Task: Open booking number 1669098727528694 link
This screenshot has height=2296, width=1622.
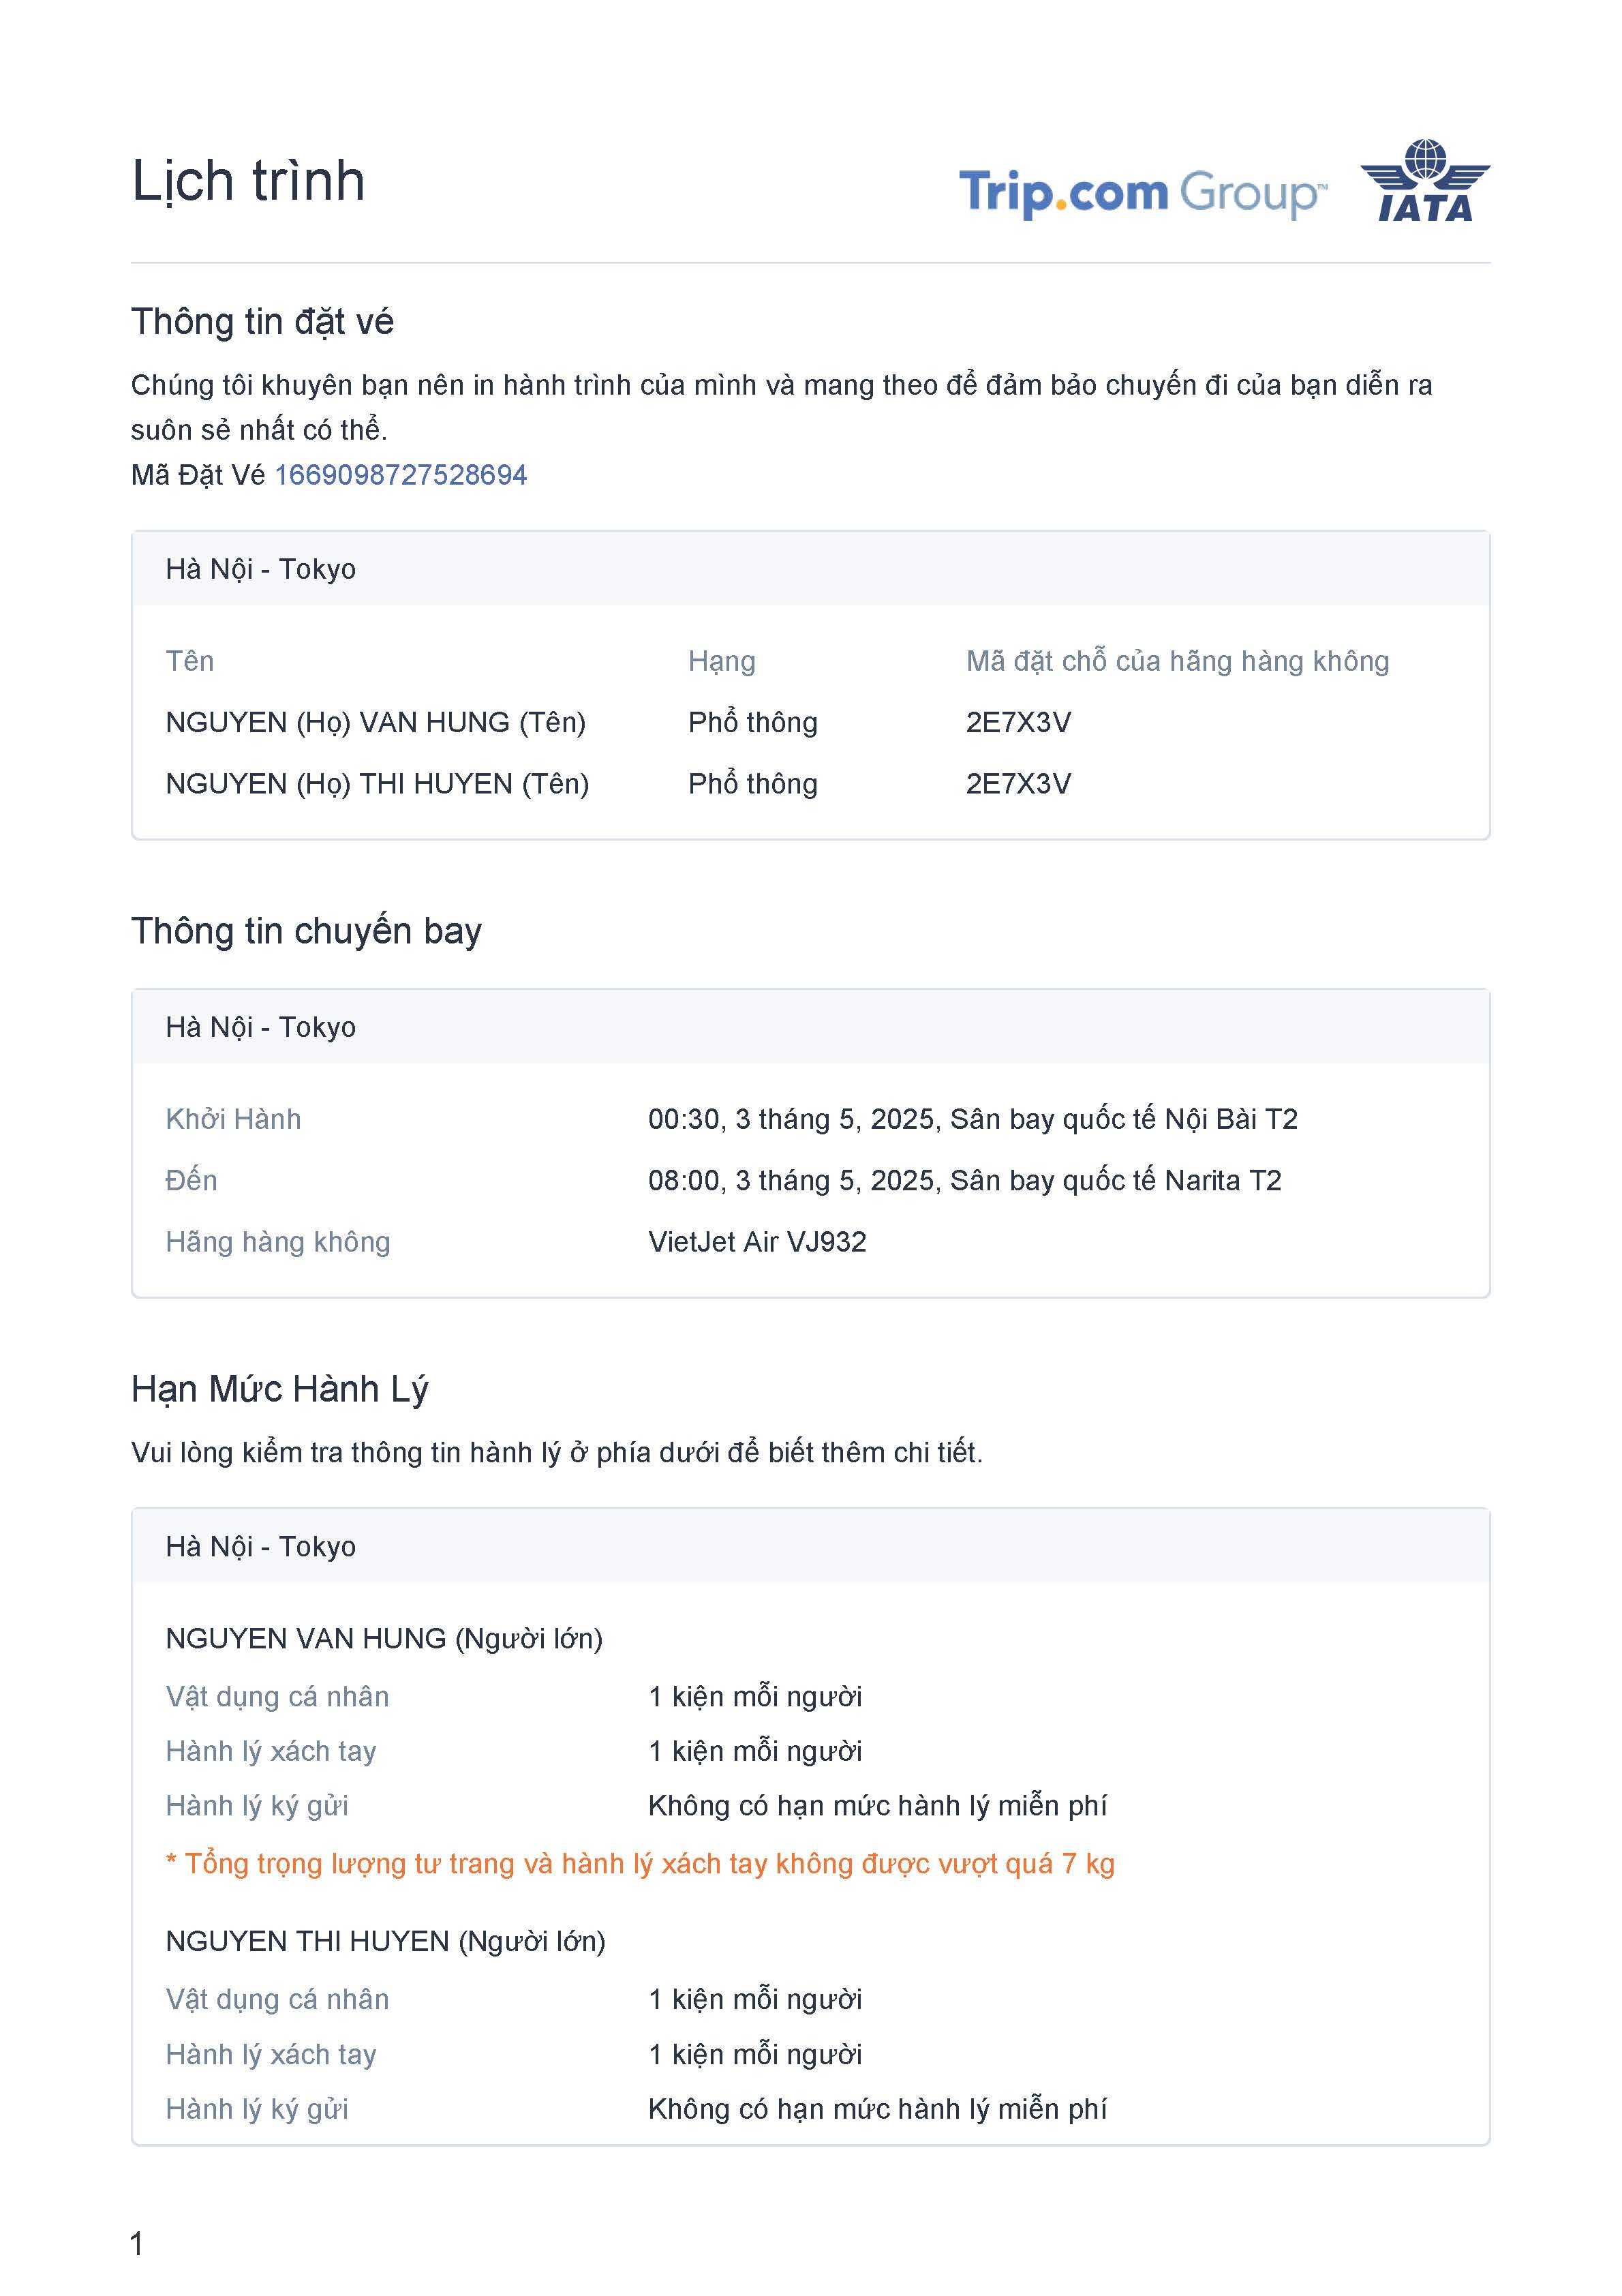Action: [400, 474]
